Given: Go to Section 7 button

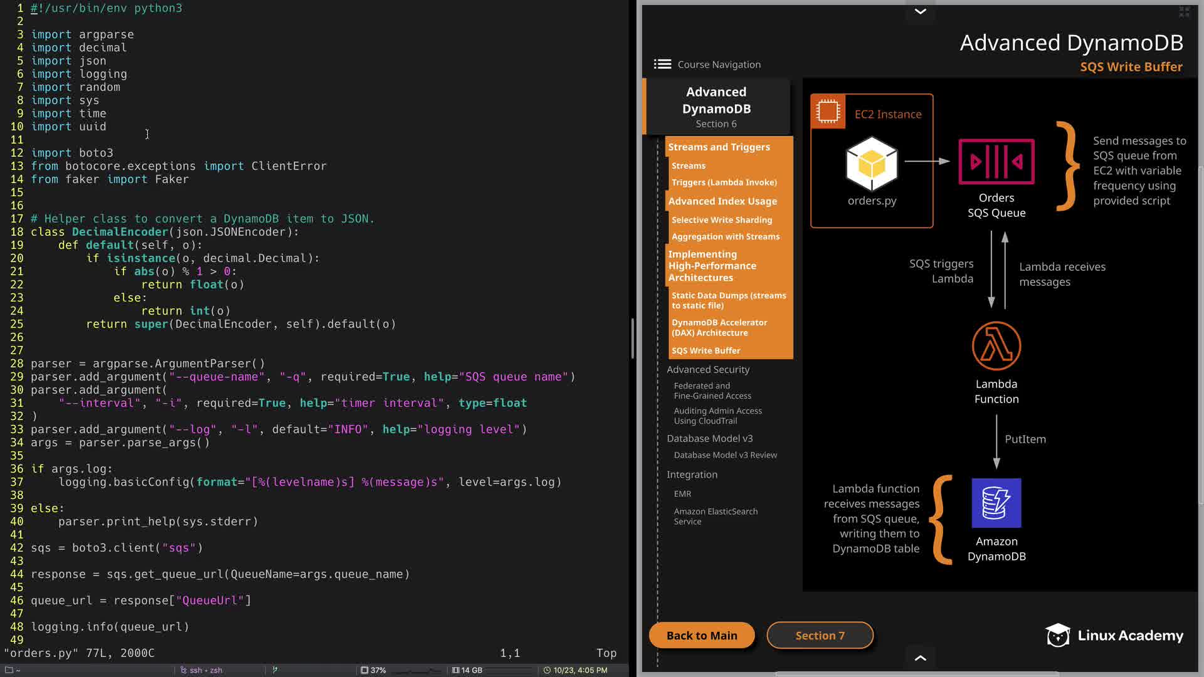Looking at the screenshot, I should click(820, 636).
